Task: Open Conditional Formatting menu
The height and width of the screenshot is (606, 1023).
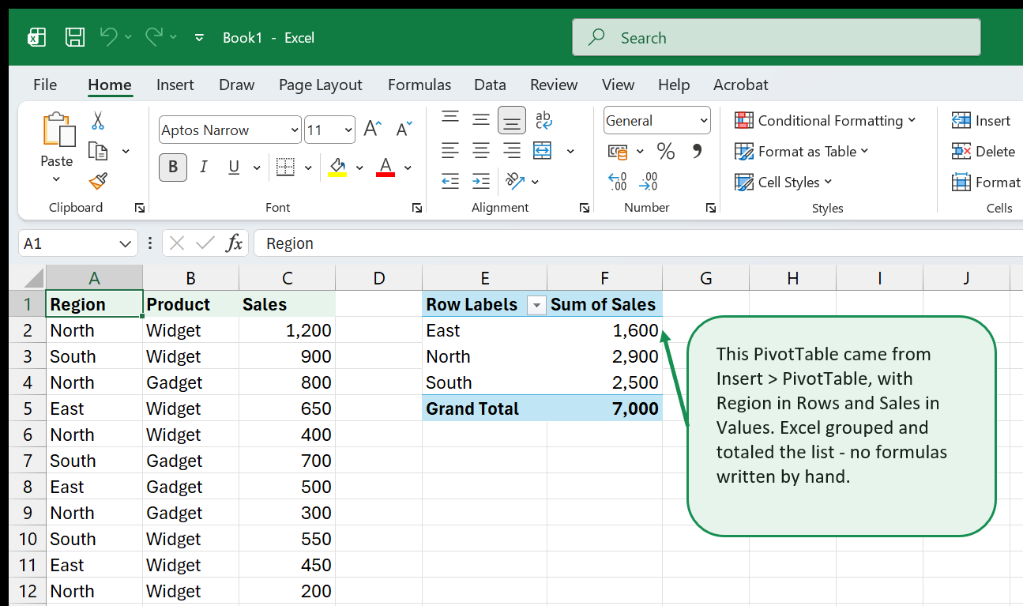Action: 825,120
